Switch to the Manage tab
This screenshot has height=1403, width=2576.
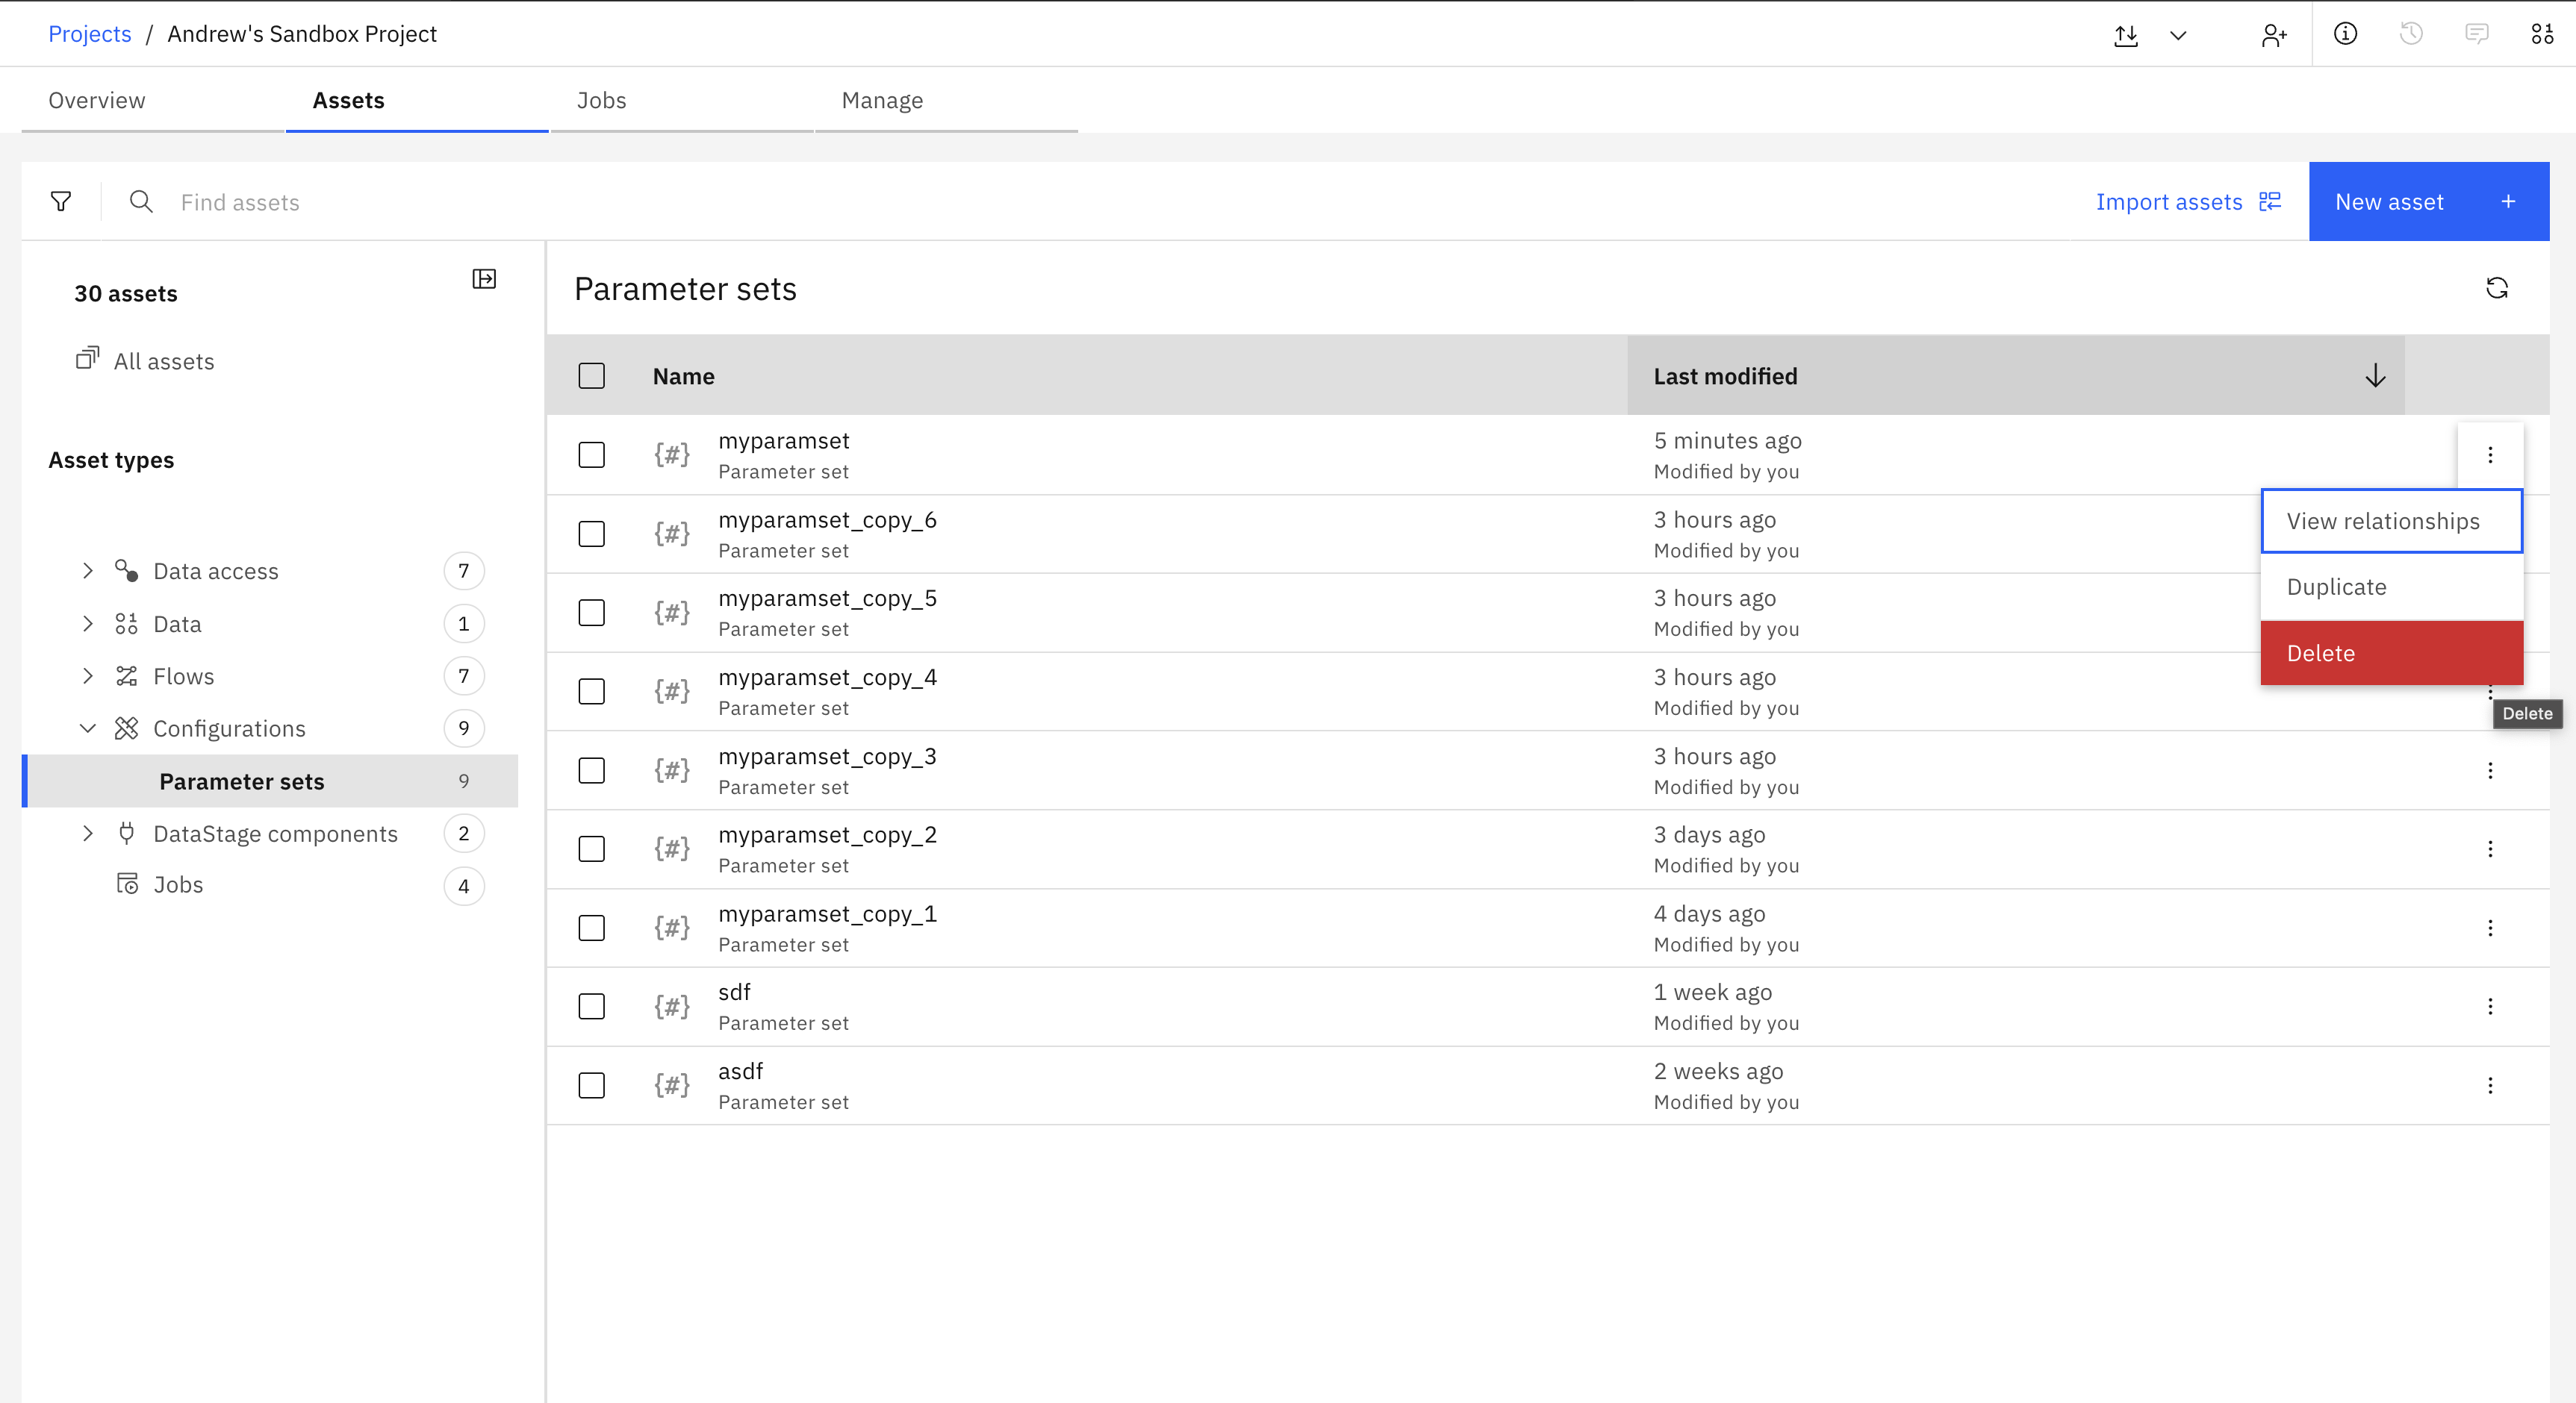click(x=882, y=100)
